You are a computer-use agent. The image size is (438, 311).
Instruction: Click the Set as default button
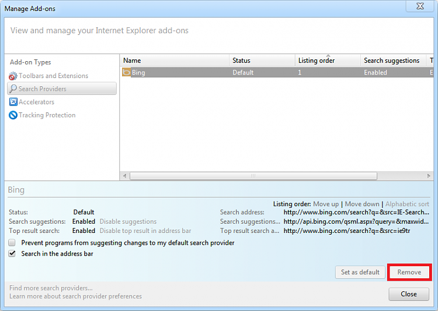coord(360,272)
